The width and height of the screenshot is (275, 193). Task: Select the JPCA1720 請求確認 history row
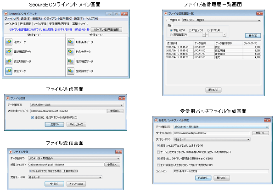pos(213,54)
